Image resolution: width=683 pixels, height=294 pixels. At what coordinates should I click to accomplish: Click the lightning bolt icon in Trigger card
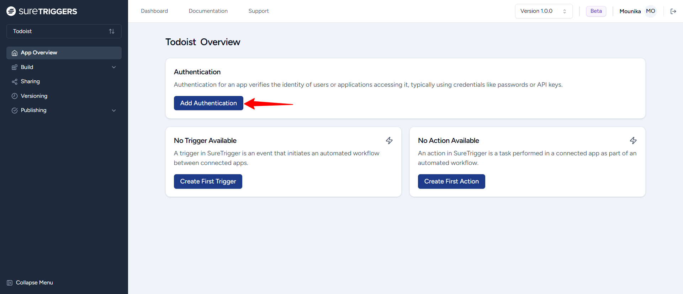point(389,141)
